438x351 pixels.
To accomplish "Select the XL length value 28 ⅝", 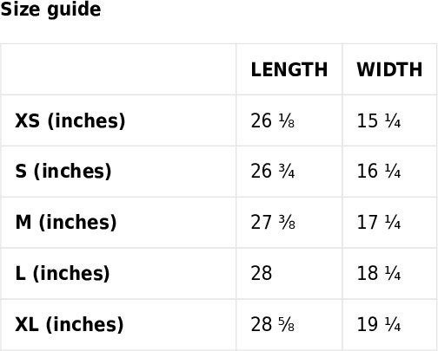I will click(x=273, y=324).
